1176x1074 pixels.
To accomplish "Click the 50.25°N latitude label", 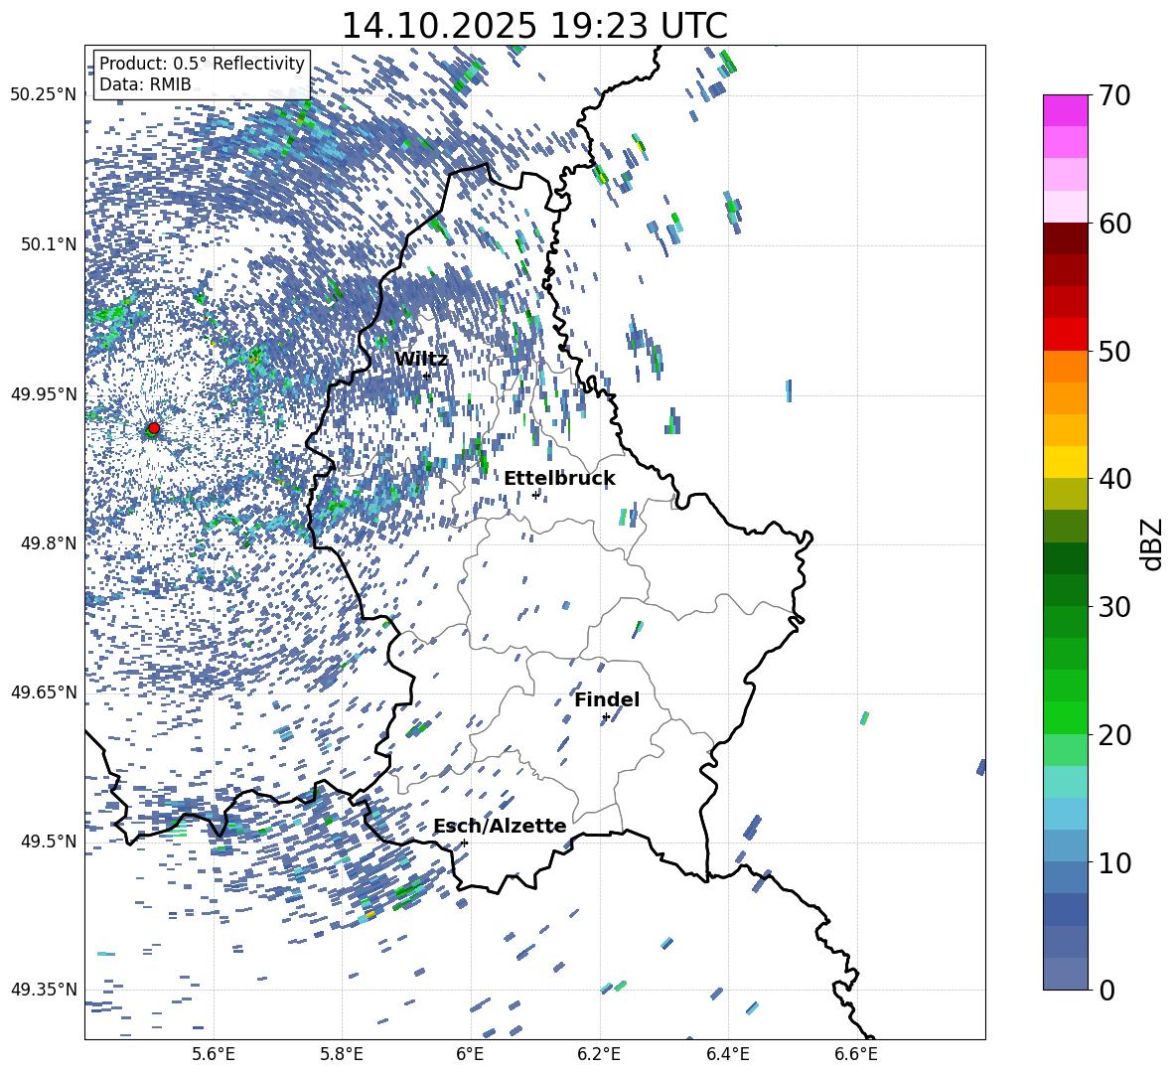I will click(44, 95).
